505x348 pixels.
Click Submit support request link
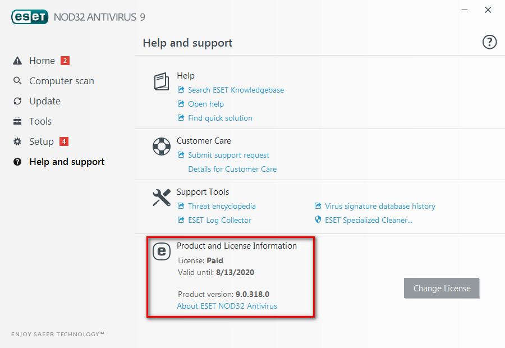228,155
